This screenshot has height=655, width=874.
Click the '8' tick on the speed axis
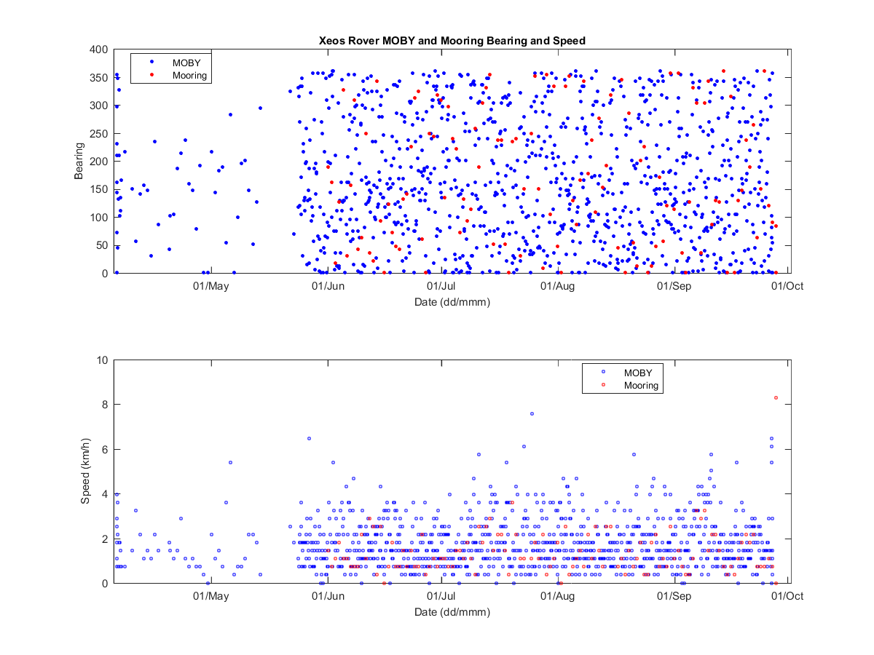tap(106, 405)
